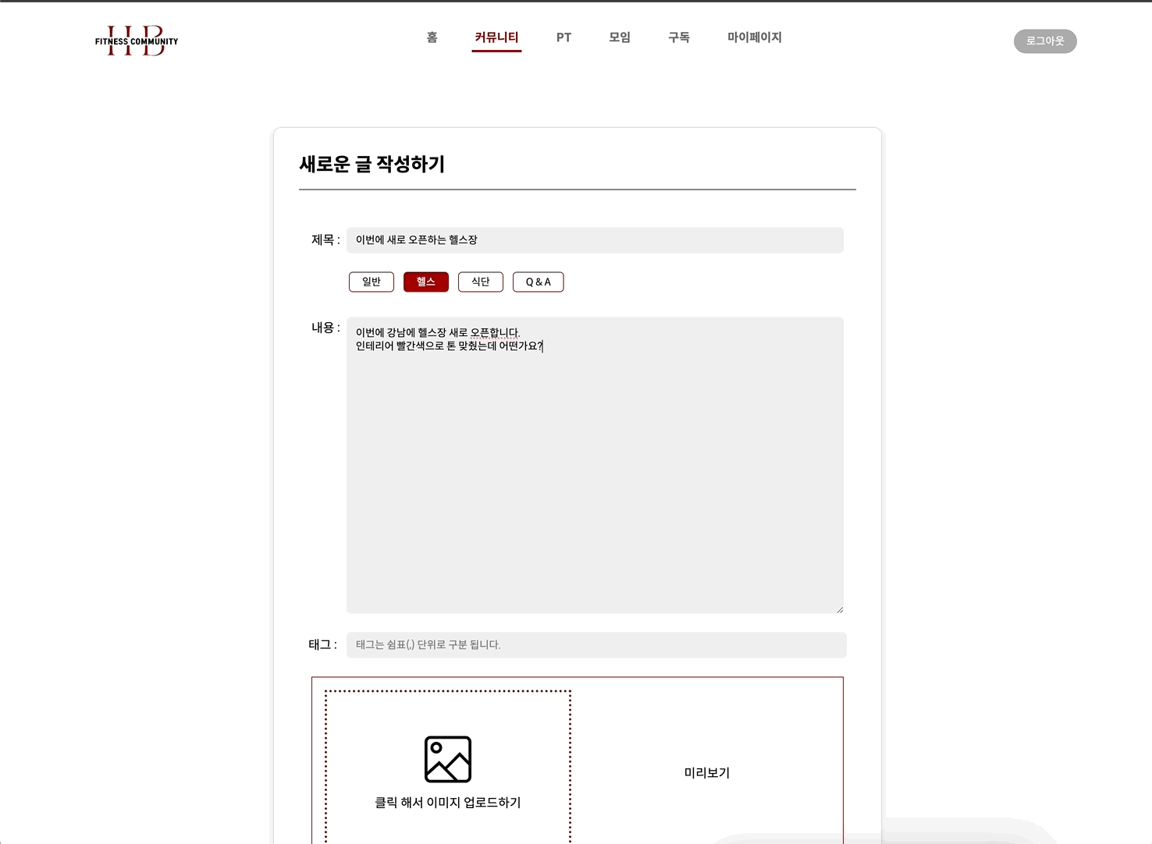1152x844 pixels.
Task: Toggle the 헬스 category button
Action: click(x=425, y=282)
